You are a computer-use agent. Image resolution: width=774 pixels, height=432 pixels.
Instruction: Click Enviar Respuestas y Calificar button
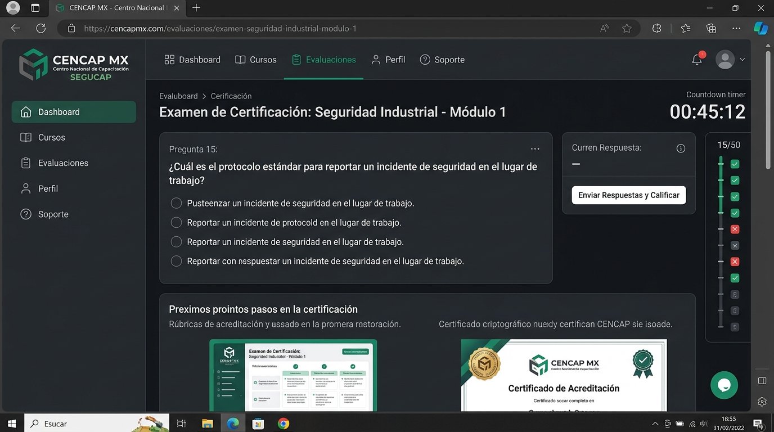(x=629, y=195)
